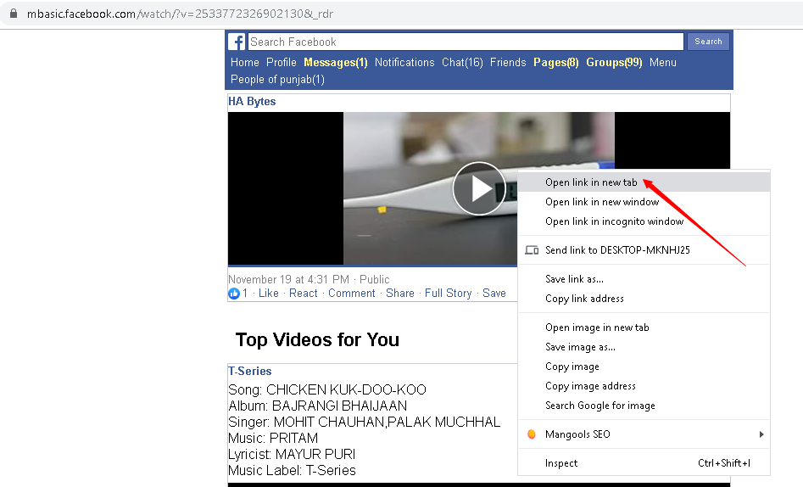The width and height of the screenshot is (803, 487).
Task: Select Open image in new tab
Action: (644, 327)
